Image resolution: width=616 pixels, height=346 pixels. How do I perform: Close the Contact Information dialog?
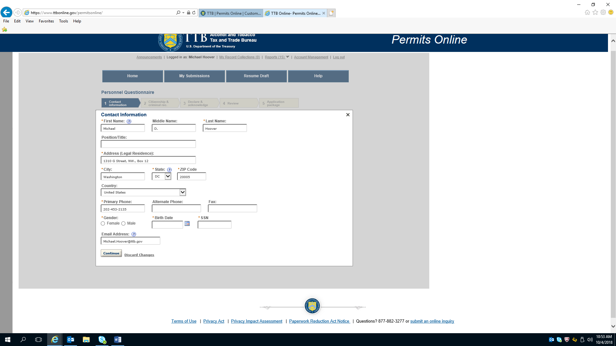tap(348, 115)
